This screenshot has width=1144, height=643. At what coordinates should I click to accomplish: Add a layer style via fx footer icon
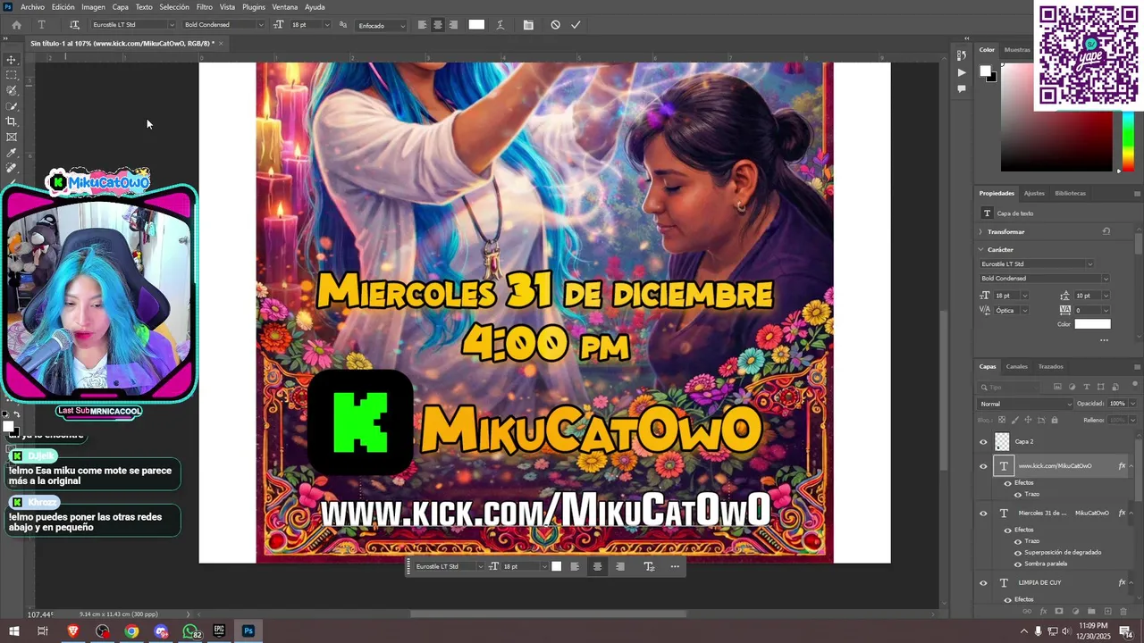coord(1043,612)
